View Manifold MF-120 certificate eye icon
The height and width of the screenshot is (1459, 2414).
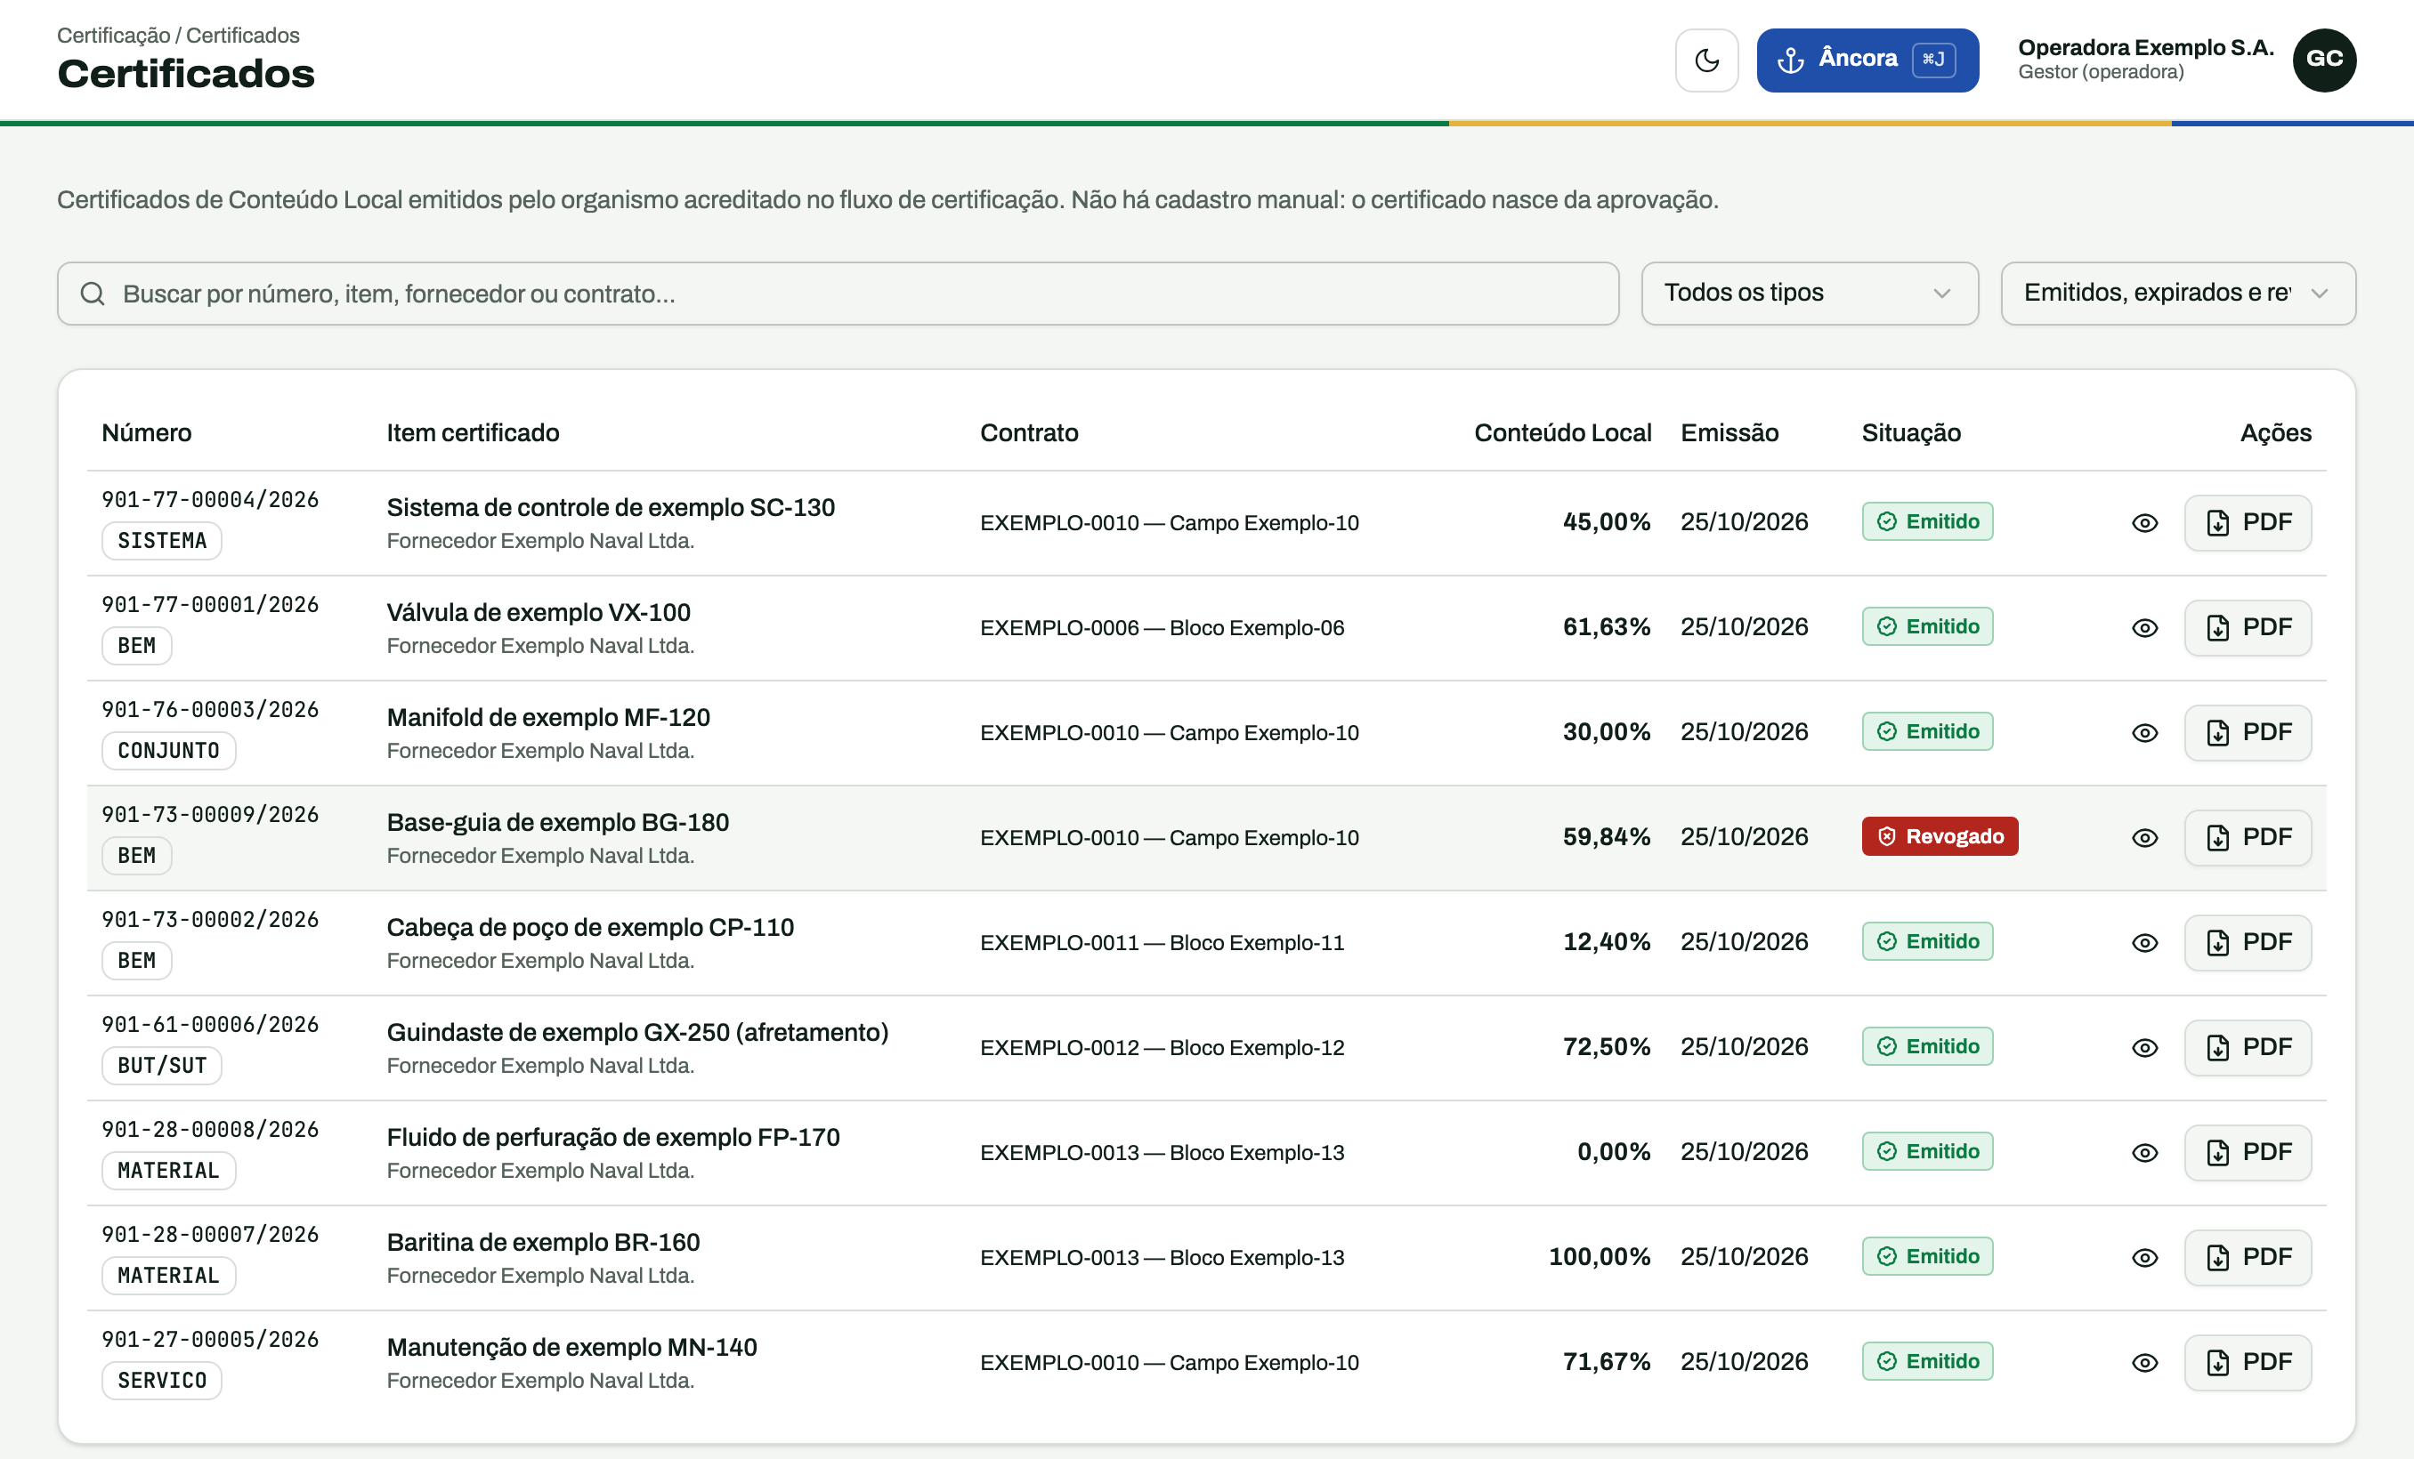coord(2144,732)
